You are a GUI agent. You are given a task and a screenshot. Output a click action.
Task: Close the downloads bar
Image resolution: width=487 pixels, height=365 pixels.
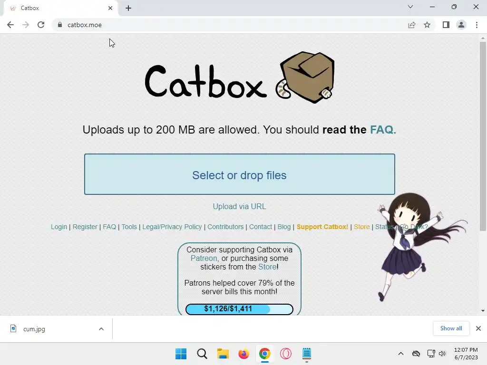478,328
